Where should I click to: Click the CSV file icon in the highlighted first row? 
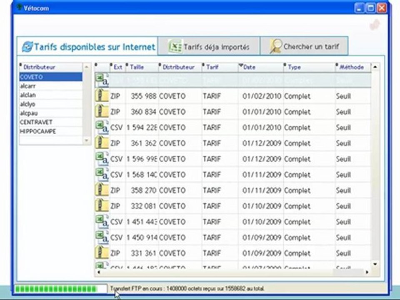[x=102, y=80]
